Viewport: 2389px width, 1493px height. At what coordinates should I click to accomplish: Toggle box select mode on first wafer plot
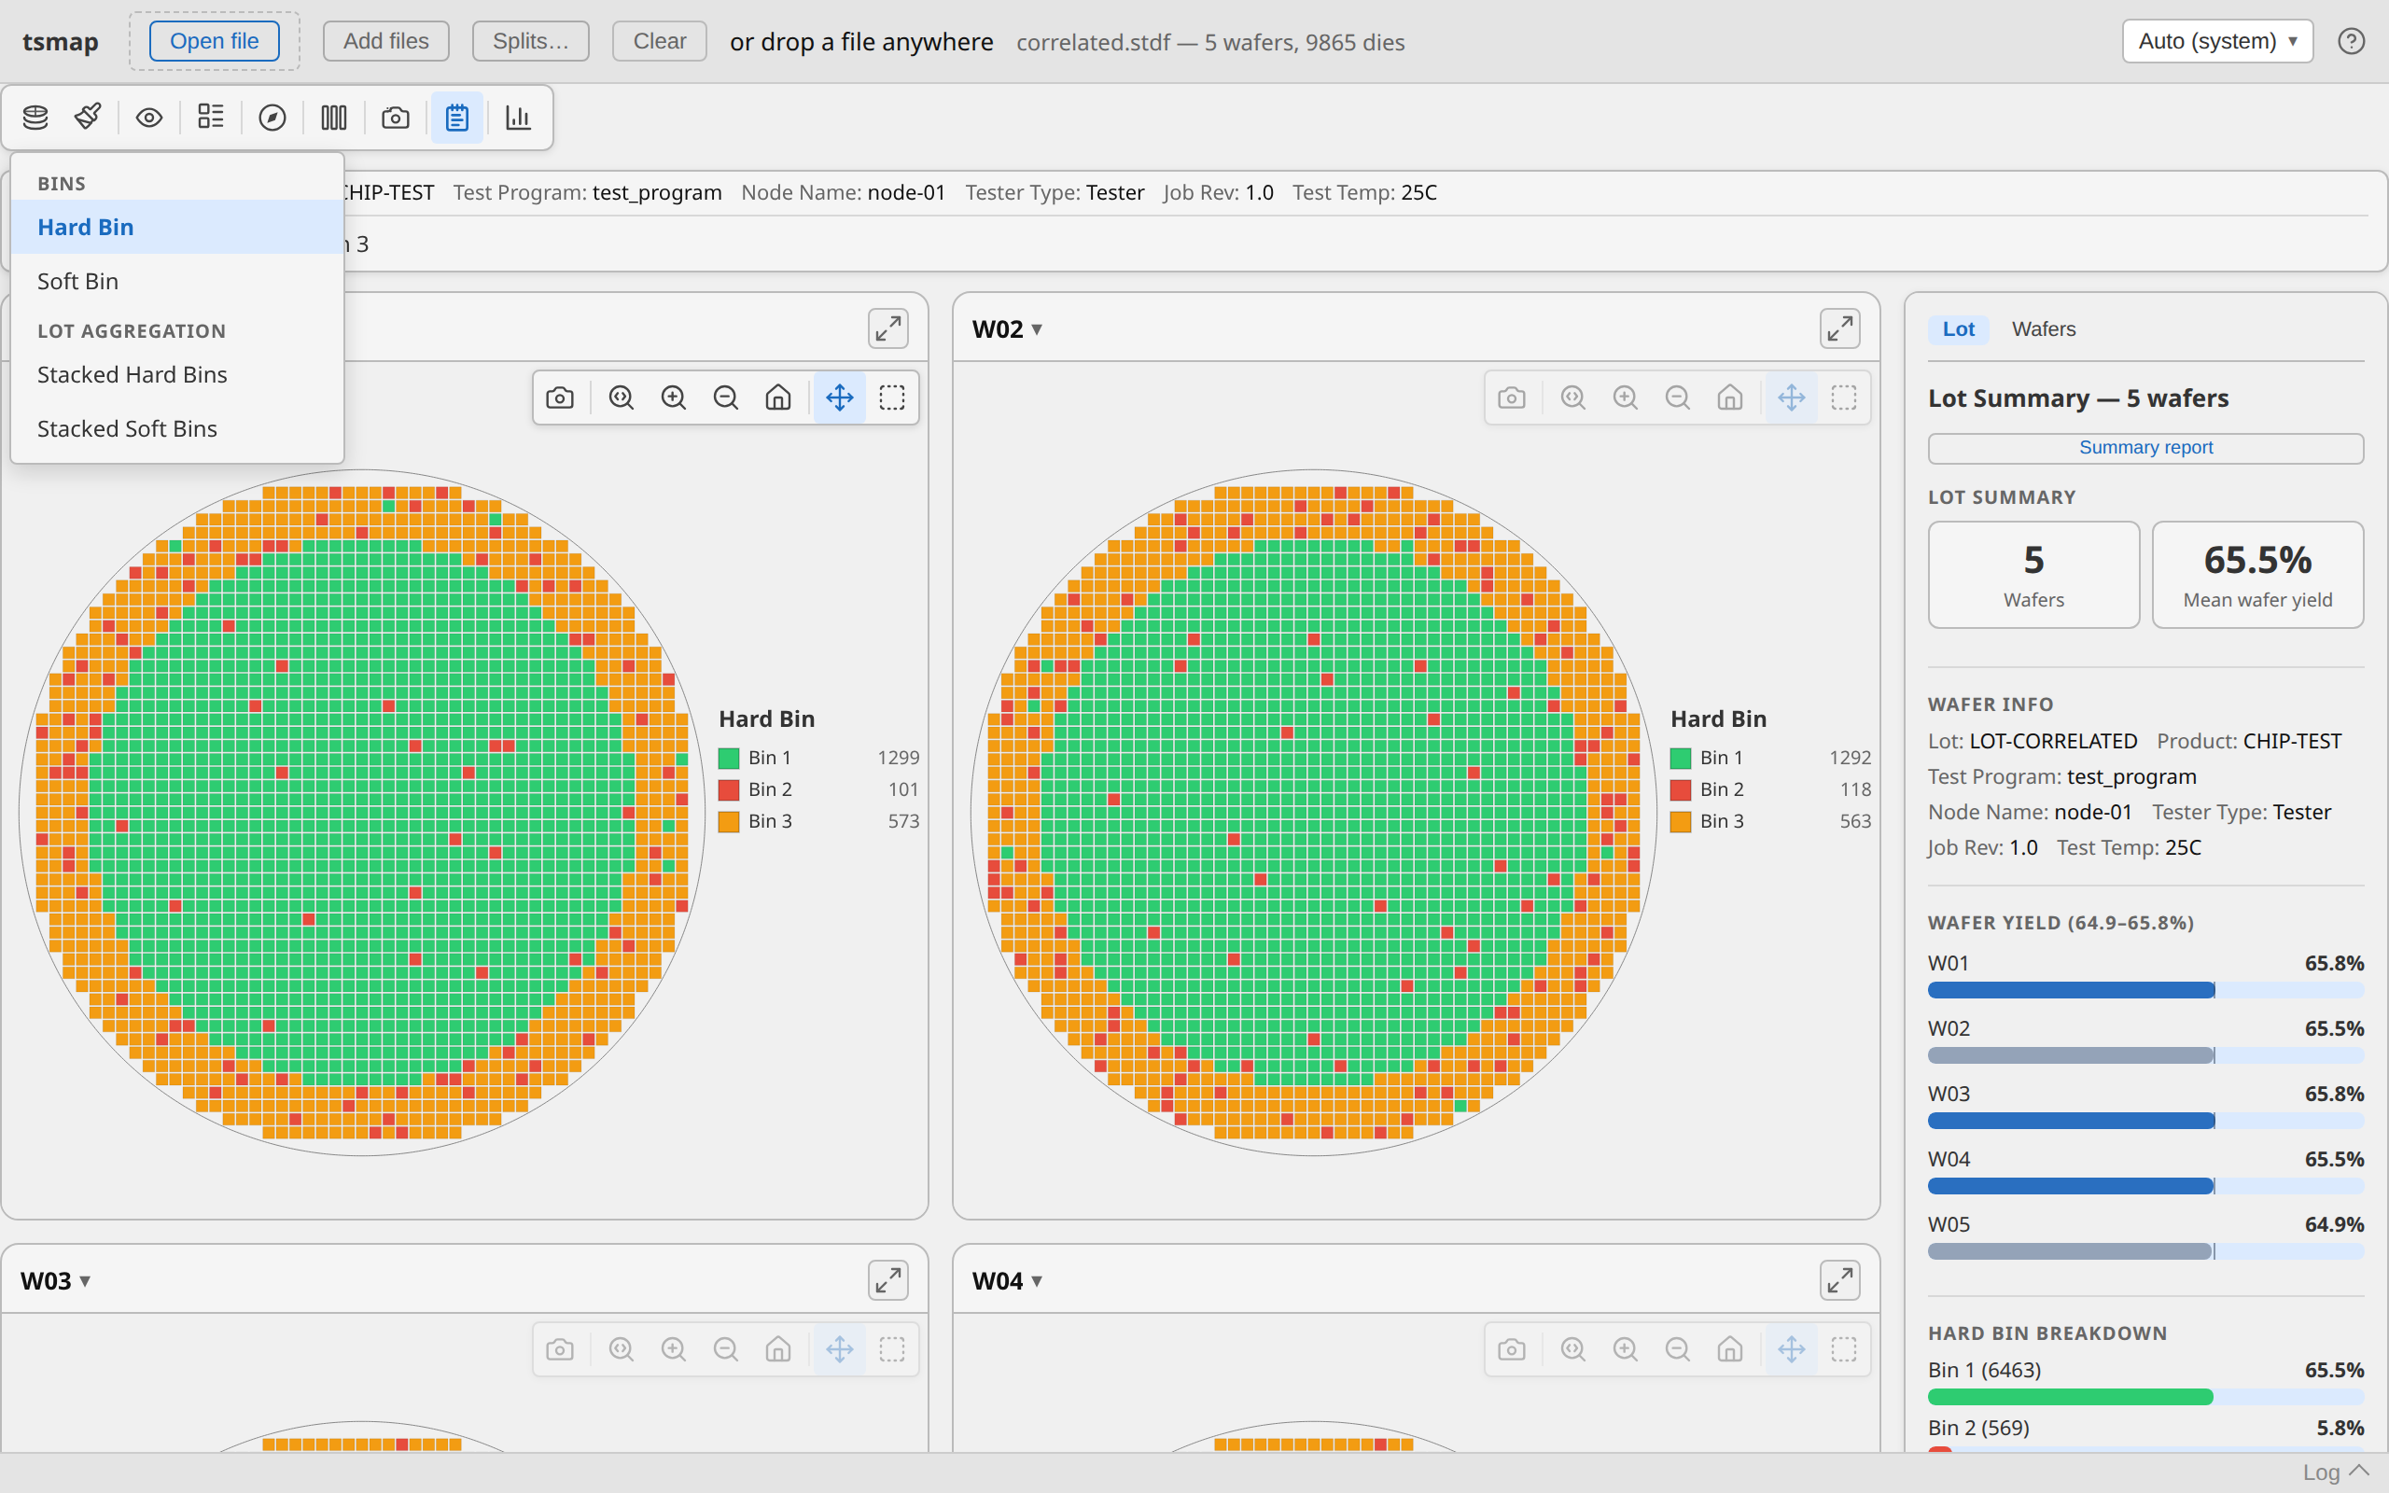[892, 398]
